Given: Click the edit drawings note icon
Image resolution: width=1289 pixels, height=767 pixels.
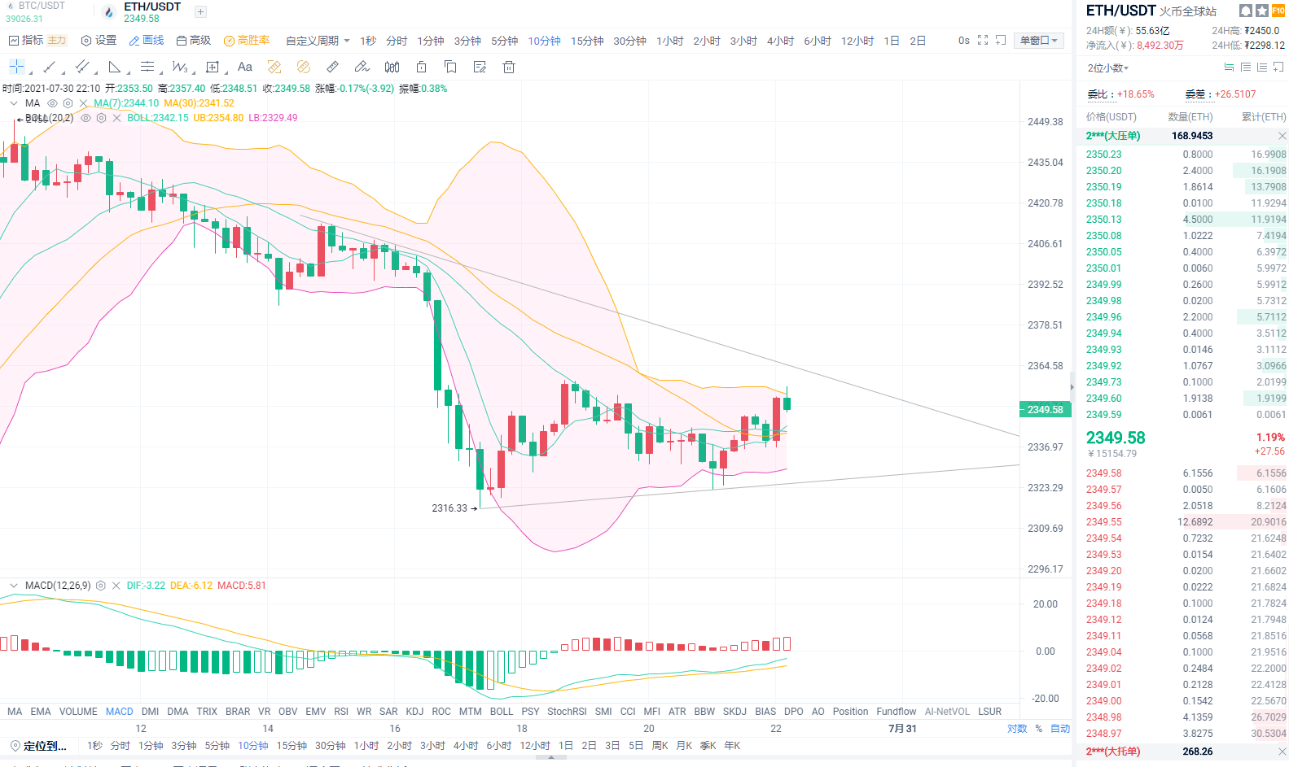Looking at the screenshot, I should (480, 67).
